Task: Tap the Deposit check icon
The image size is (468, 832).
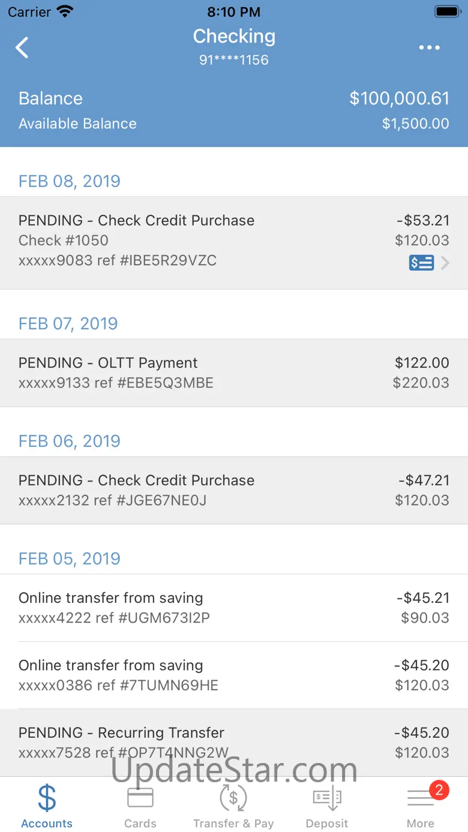Action: [327, 798]
